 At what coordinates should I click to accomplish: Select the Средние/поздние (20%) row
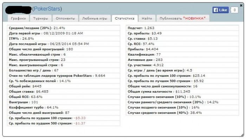pyautogui.click(x=64, y=28)
